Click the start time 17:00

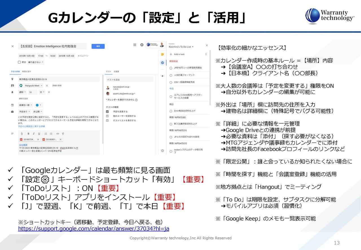41,56
